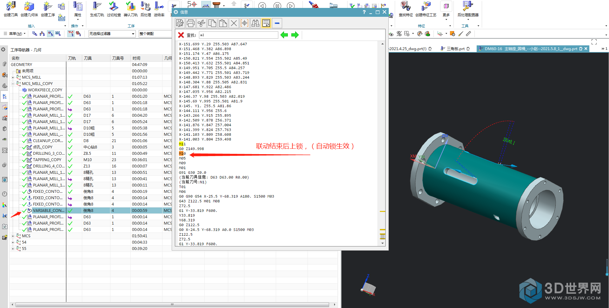Expand the Properties (属性) dropdown arrow

[78, 20]
